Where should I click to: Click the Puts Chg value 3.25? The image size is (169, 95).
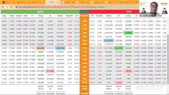pos(99,83)
